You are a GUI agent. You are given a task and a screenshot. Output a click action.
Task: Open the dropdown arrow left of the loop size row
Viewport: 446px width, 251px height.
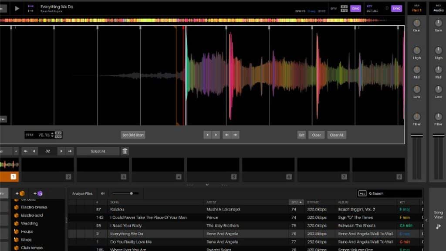16,151
